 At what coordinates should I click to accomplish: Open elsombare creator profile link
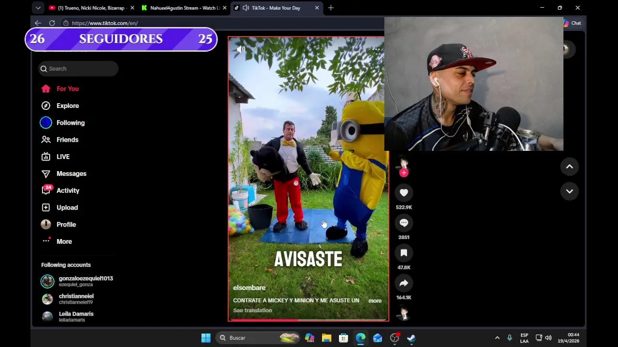(x=249, y=288)
